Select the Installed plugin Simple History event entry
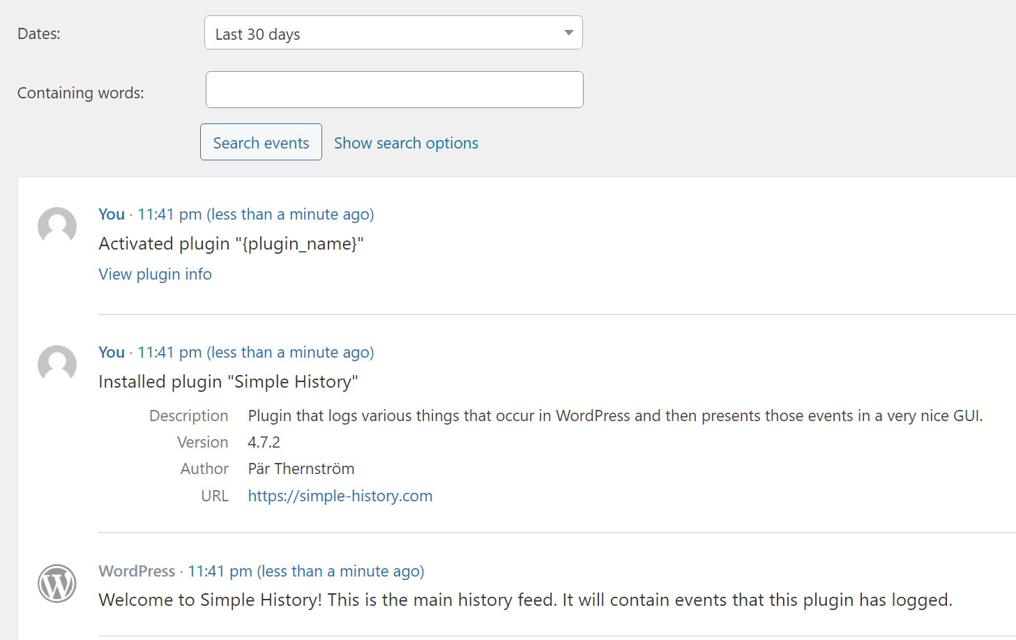This screenshot has width=1016, height=640. 228,381
